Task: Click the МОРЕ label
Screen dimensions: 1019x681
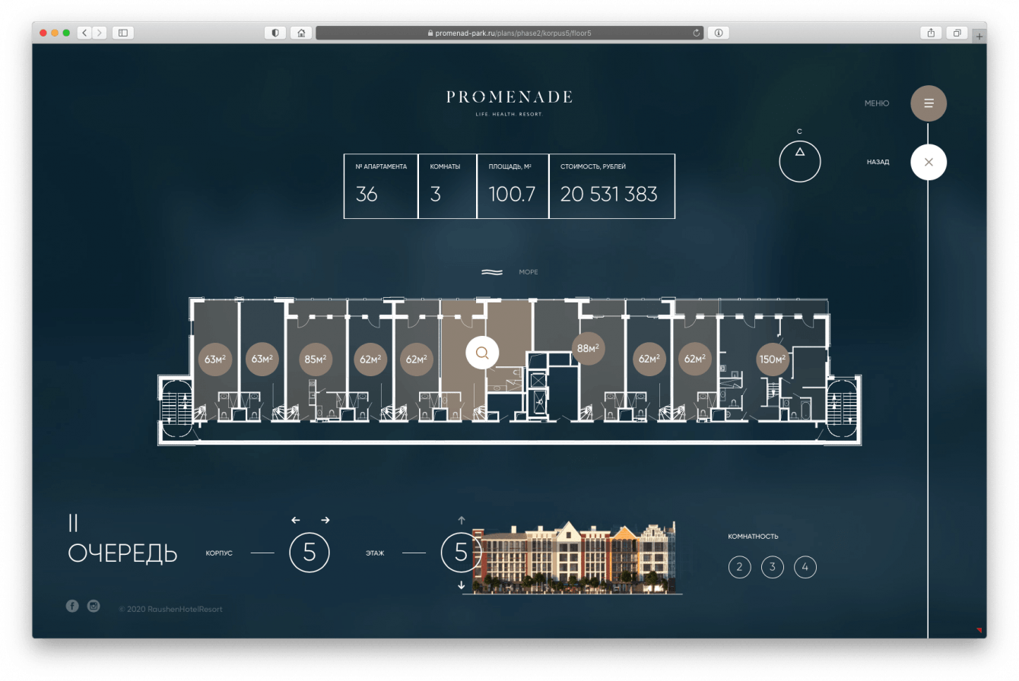Action: tap(529, 272)
